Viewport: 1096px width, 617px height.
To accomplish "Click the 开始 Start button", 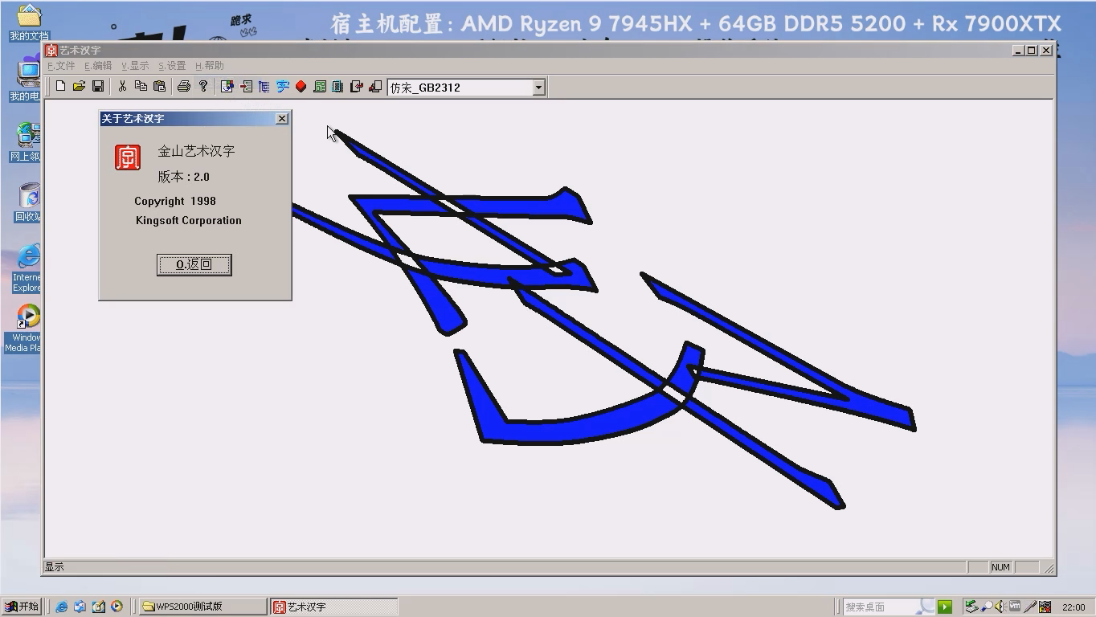I will click(x=22, y=607).
